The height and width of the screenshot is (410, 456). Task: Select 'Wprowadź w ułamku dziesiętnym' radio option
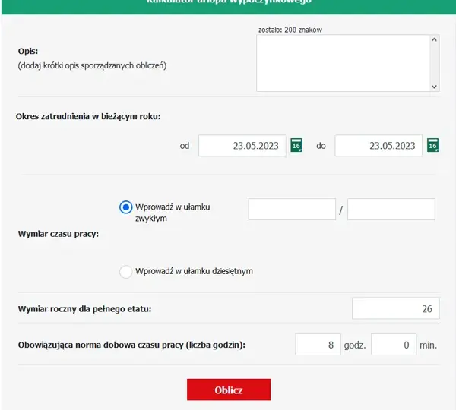pyautogui.click(x=126, y=271)
